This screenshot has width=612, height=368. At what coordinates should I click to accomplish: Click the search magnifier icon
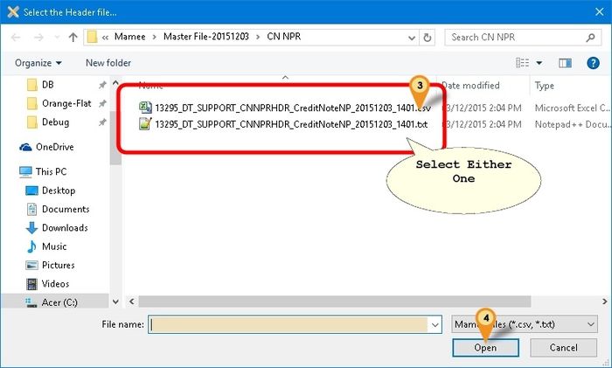[x=593, y=38]
